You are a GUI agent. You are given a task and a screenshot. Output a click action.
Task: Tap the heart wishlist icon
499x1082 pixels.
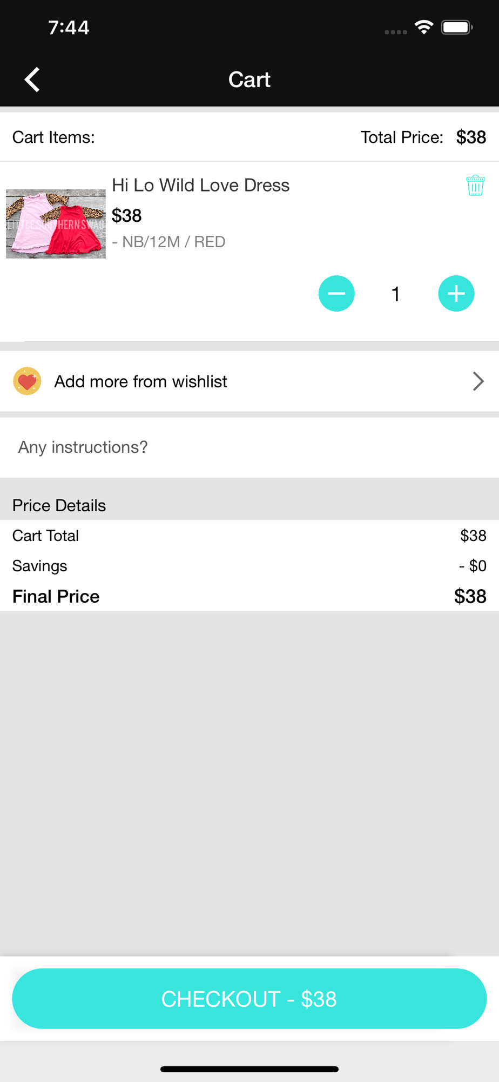point(27,381)
